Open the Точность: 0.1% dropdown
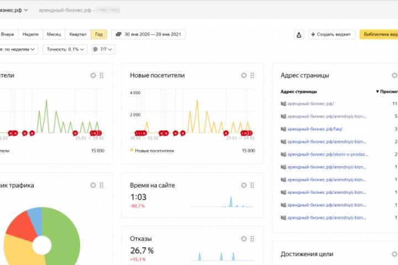Screen dimensions: 398x265 65,49
